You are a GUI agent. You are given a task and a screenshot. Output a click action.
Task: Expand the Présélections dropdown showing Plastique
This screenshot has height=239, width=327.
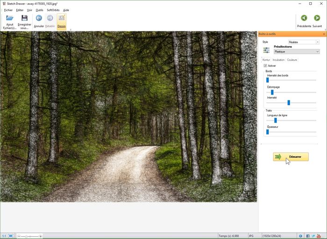pyautogui.click(x=297, y=52)
